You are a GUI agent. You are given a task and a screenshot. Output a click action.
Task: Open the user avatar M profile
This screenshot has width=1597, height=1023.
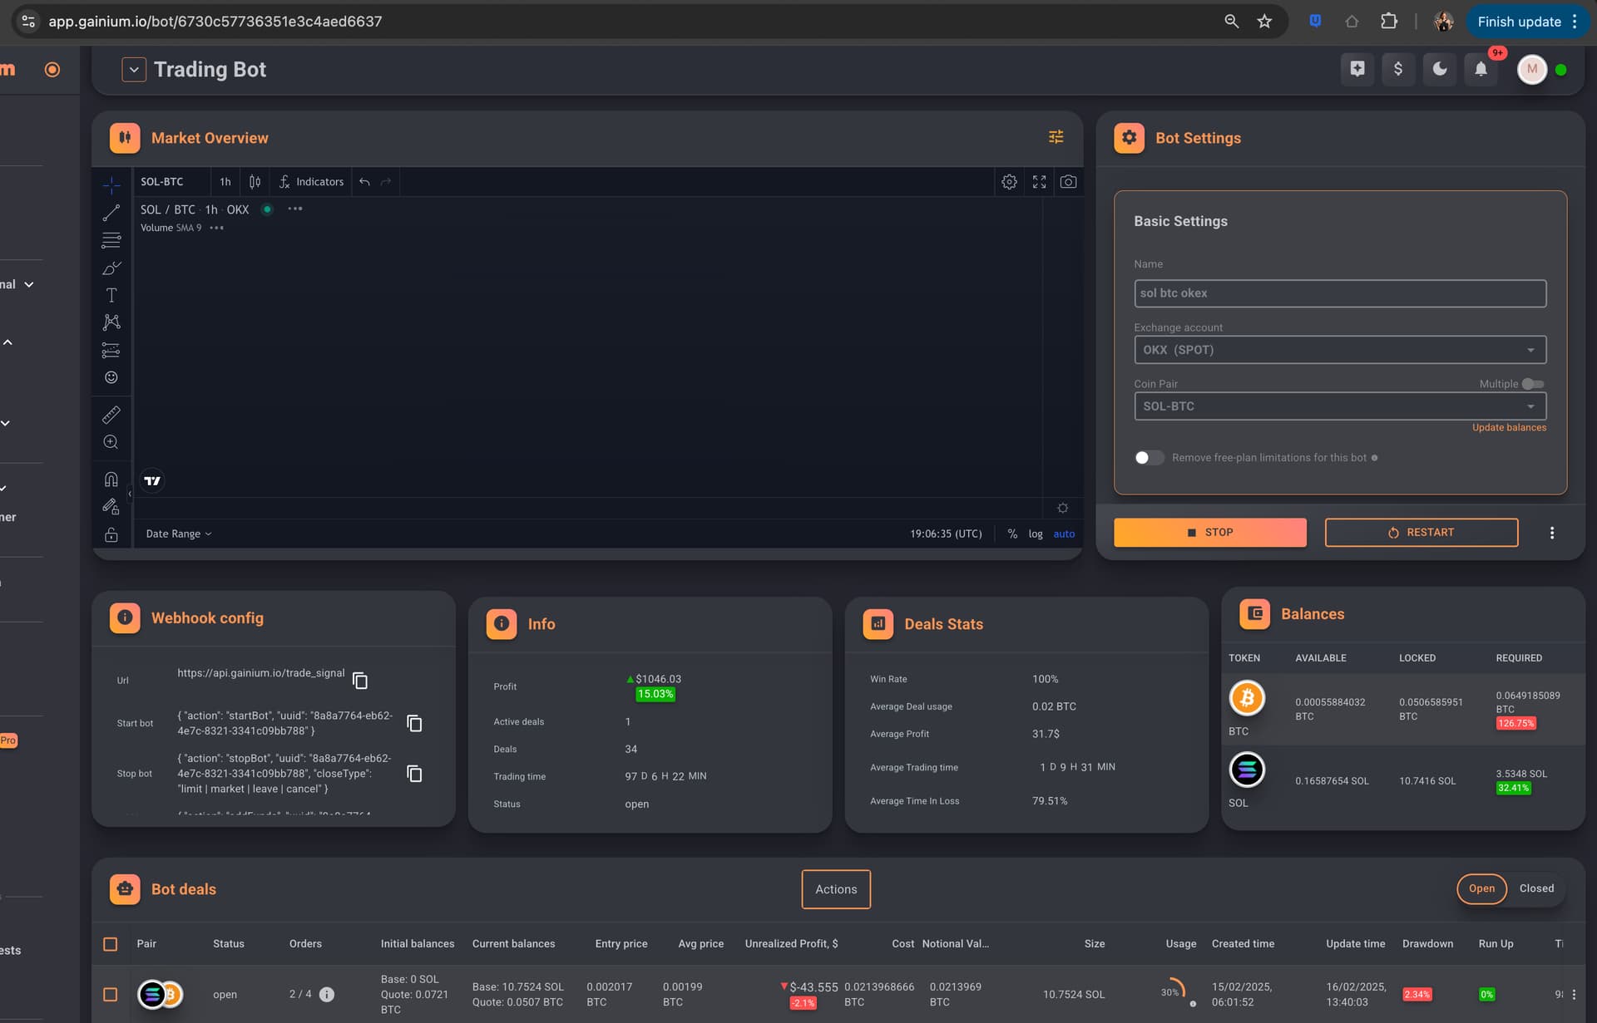point(1532,69)
